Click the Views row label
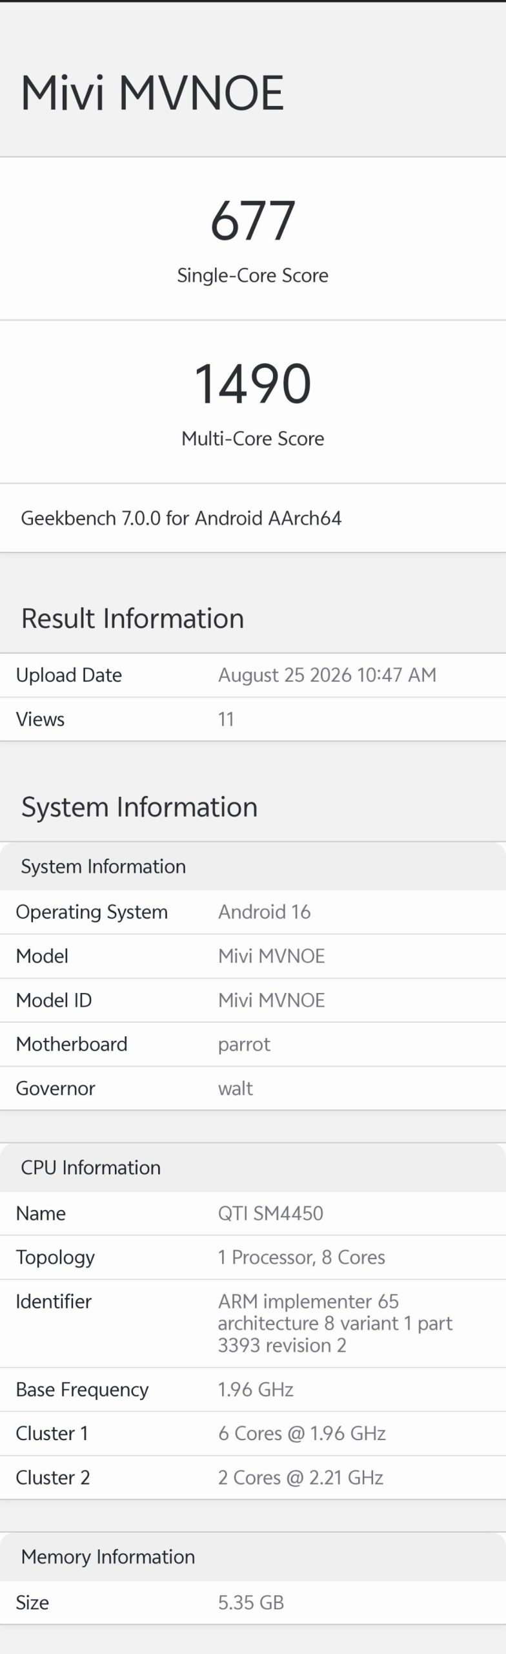Screen dimensions: 506x1654 40,719
